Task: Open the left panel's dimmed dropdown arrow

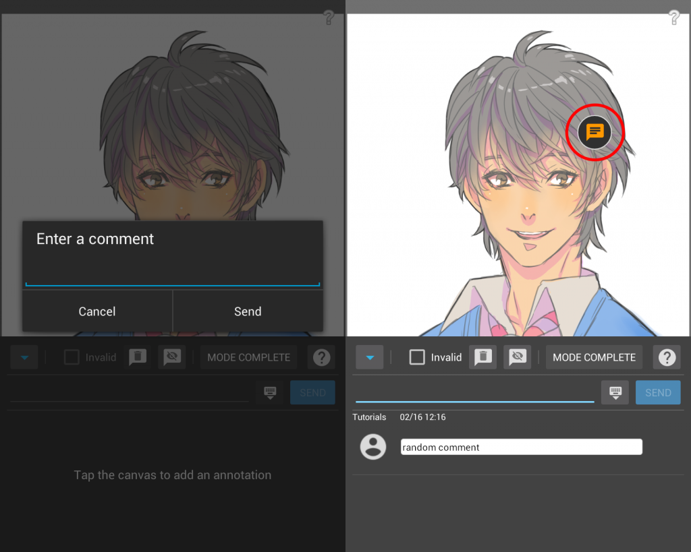Action: click(x=24, y=357)
